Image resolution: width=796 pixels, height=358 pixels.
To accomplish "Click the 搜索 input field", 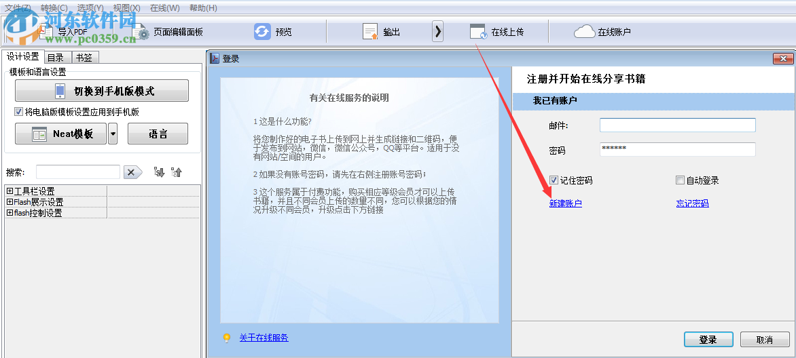I will coord(78,172).
